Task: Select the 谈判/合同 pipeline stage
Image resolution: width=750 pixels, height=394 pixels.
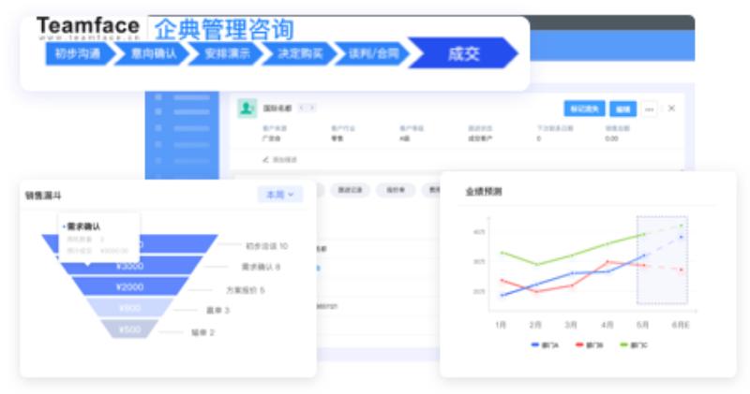Action: coord(373,53)
